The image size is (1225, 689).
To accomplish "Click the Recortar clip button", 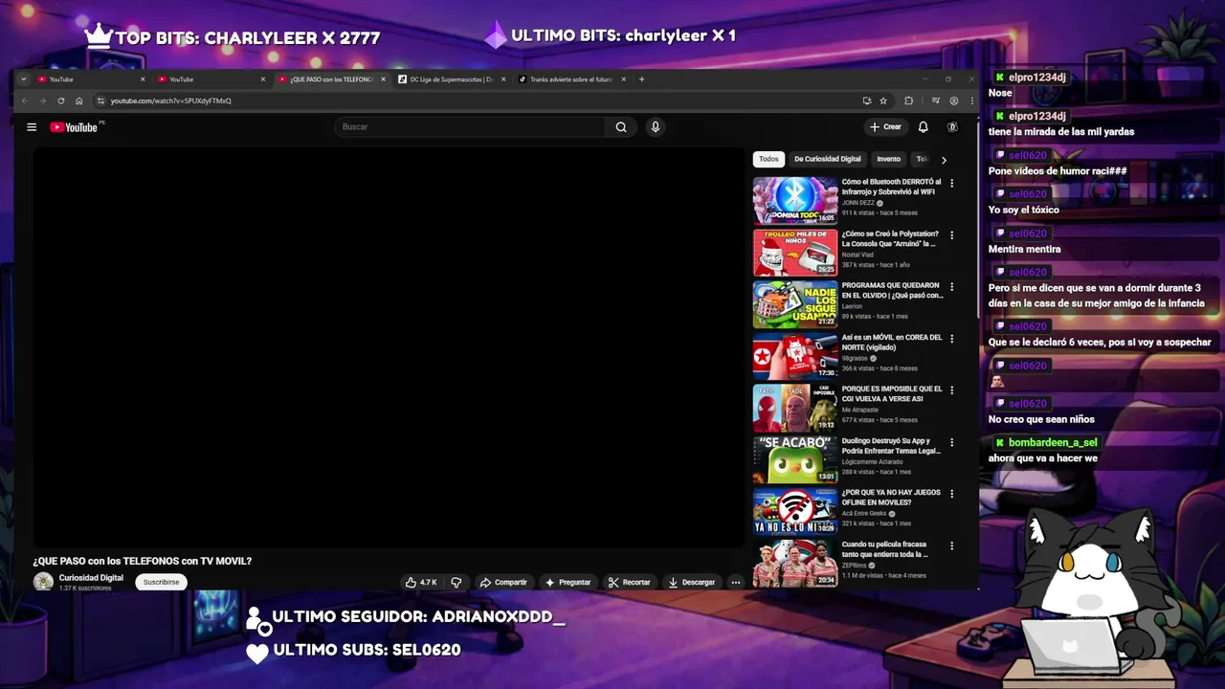I will point(629,582).
